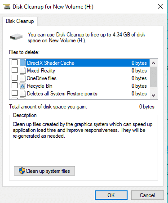Toggle the Recycle Bin checkbox
The image size is (168, 203).
click(x=14, y=86)
